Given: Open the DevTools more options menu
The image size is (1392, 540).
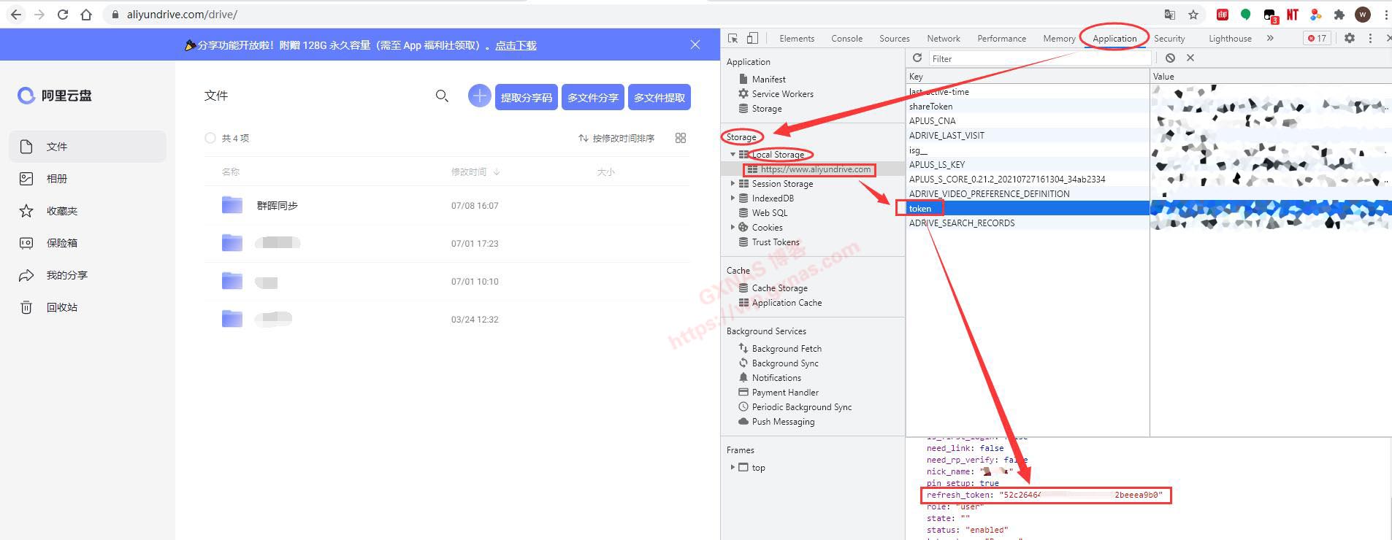Looking at the screenshot, I should click(x=1370, y=38).
